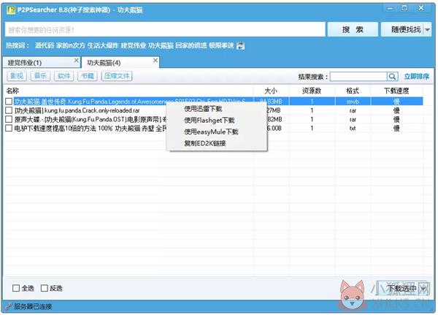Sort by the 格式 column header
Screen dimensions: 438x315
click(353, 91)
